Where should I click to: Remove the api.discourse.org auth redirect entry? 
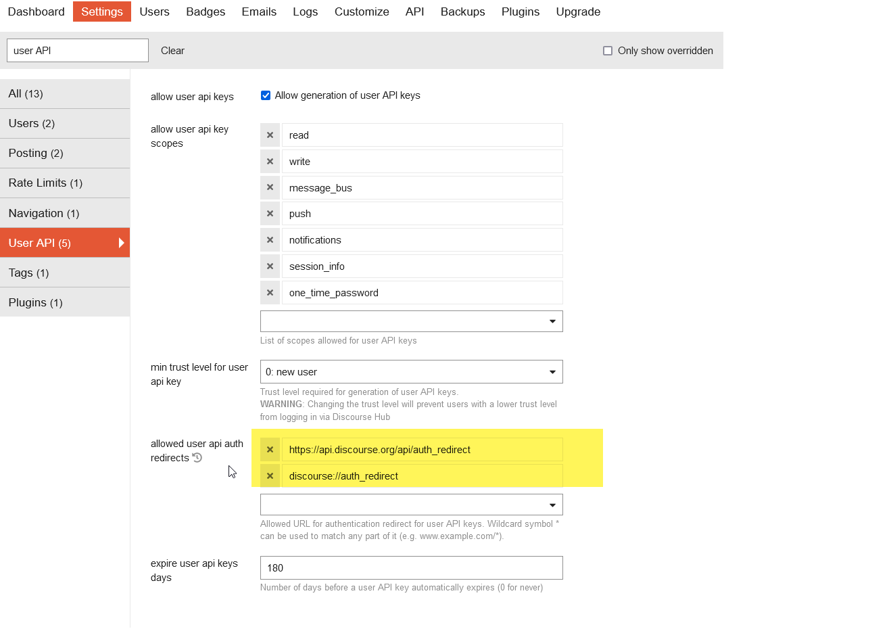(x=270, y=450)
